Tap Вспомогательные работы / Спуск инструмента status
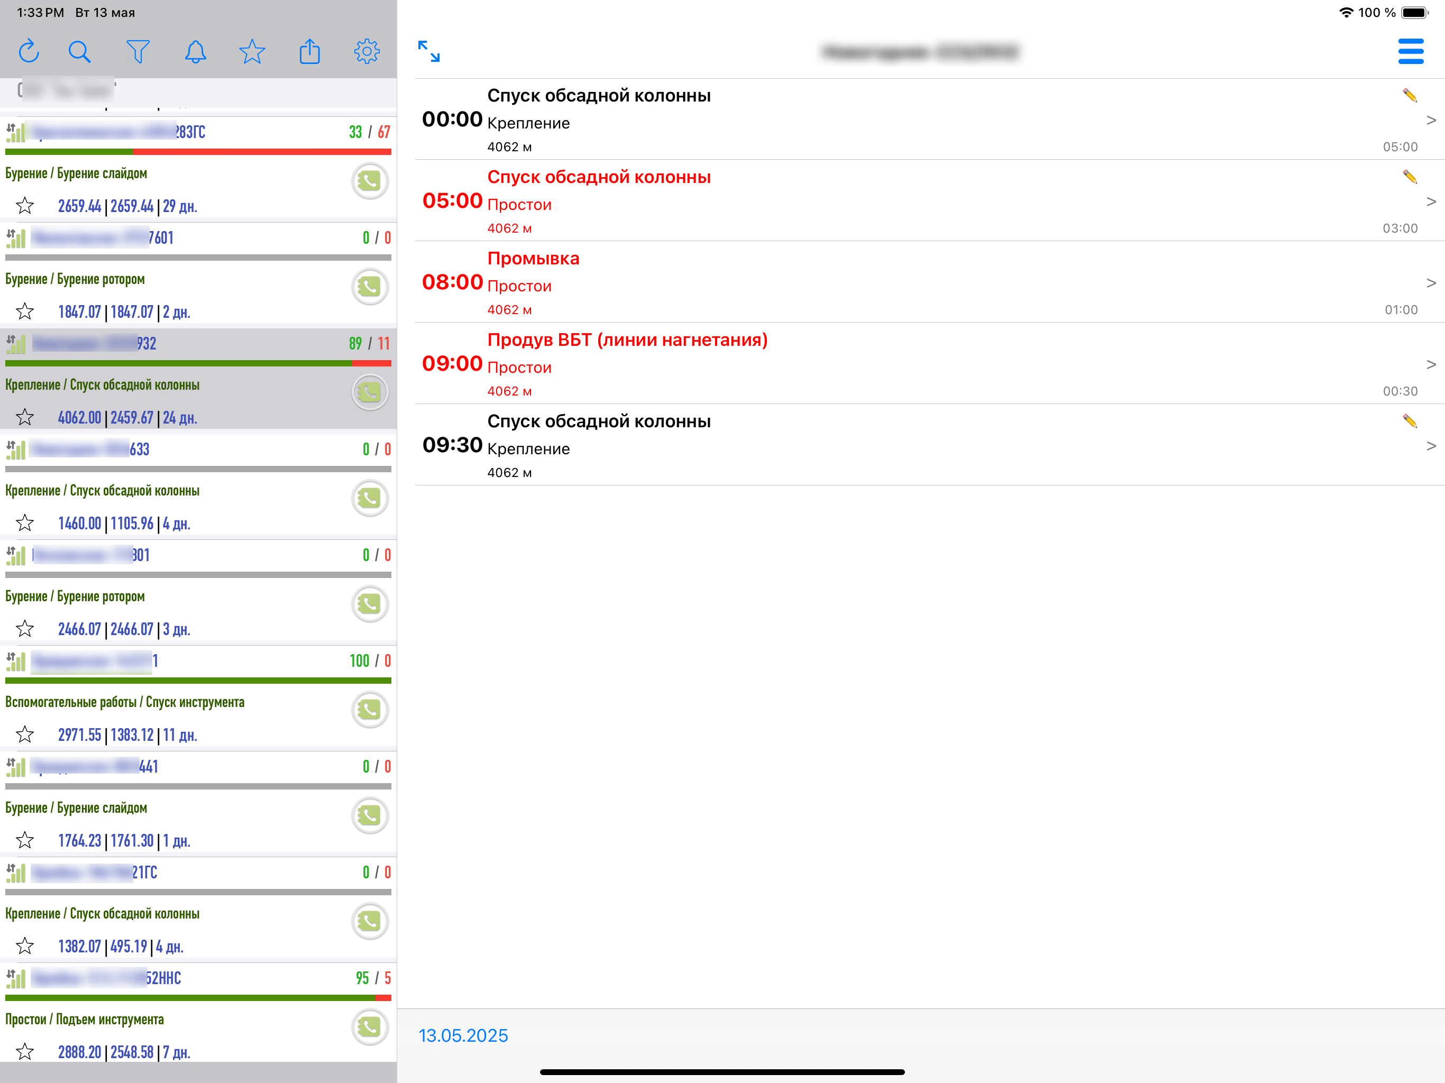The image size is (1445, 1083). (125, 702)
